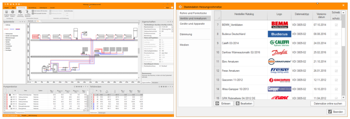Viewport: 350px width, 119px height.
Task: Sort by Hersteller/Katalog column header
Action: 244,14
